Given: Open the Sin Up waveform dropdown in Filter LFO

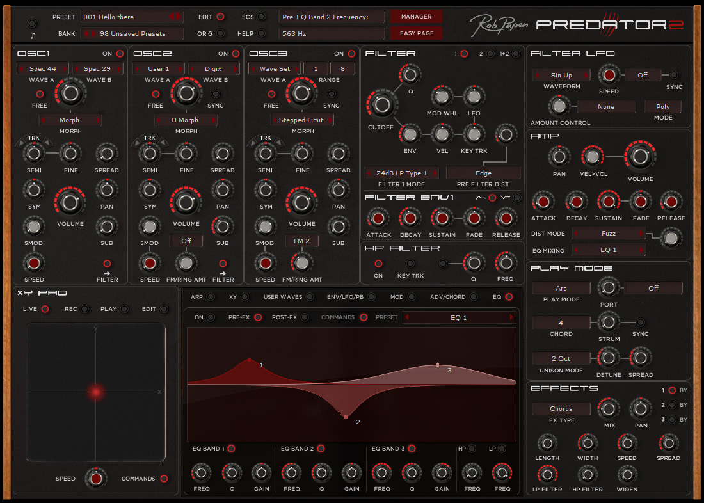Looking at the screenshot, I should pos(561,75).
